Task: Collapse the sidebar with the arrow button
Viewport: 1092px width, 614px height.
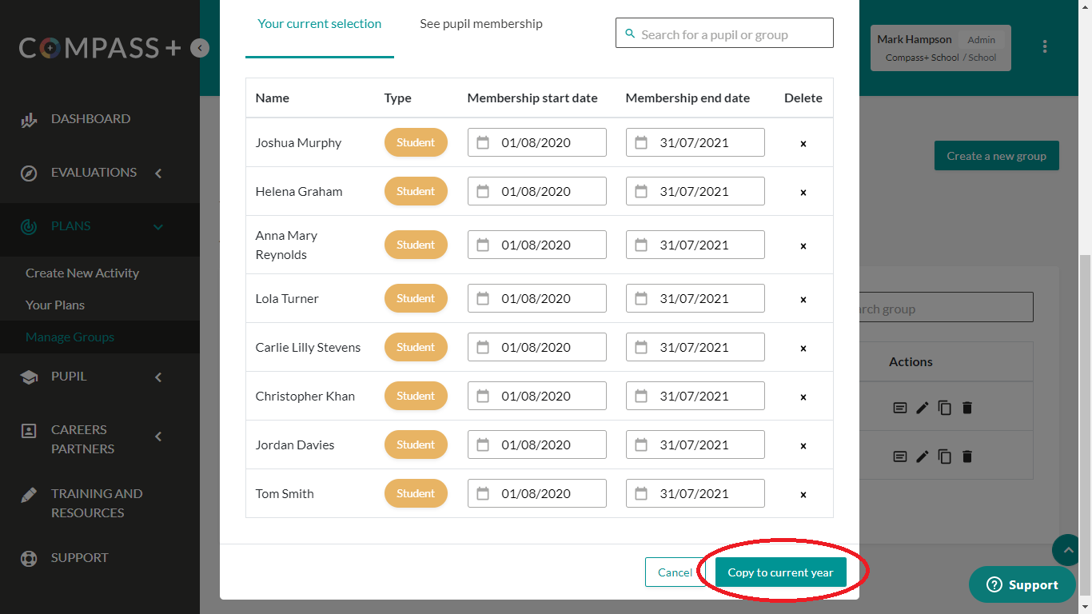Action: click(200, 48)
